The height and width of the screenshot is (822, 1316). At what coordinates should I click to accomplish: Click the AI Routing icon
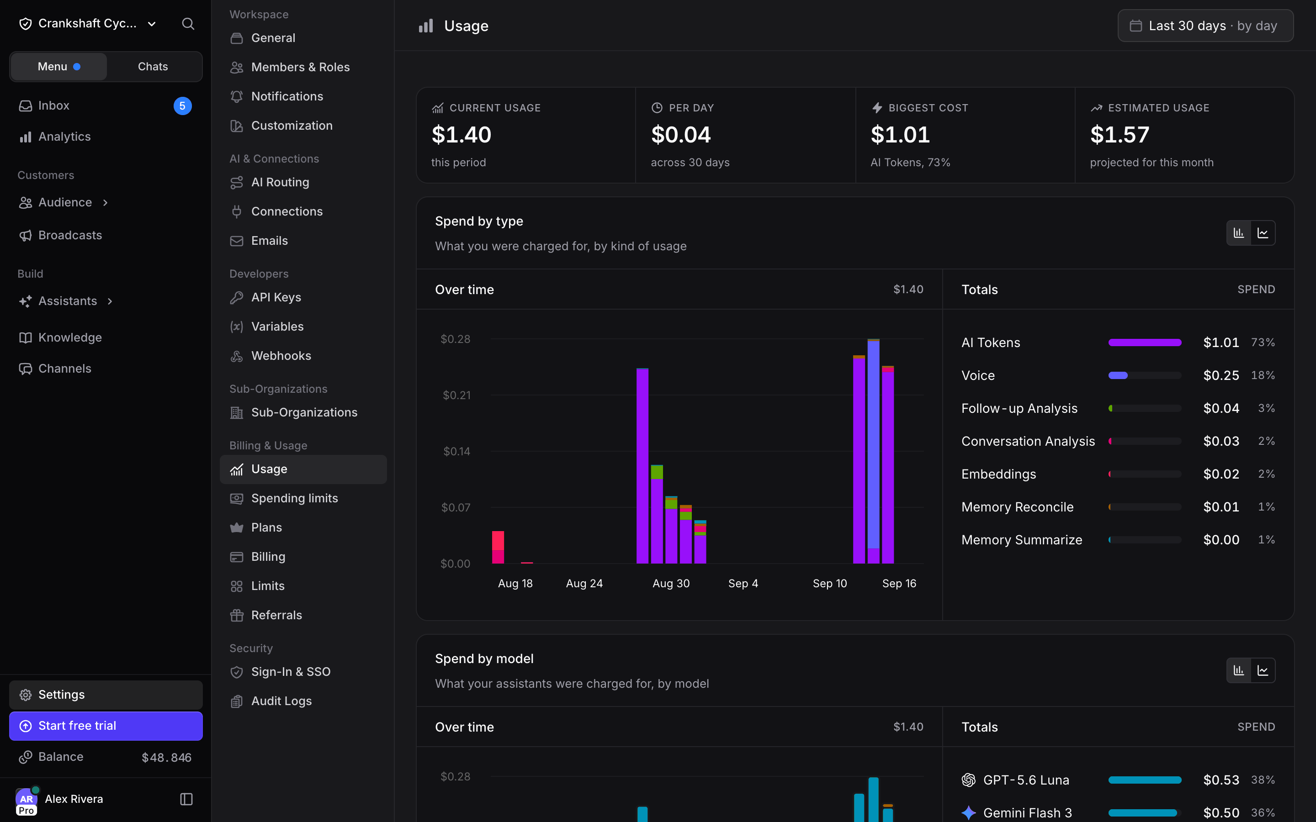click(x=237, y=182)
